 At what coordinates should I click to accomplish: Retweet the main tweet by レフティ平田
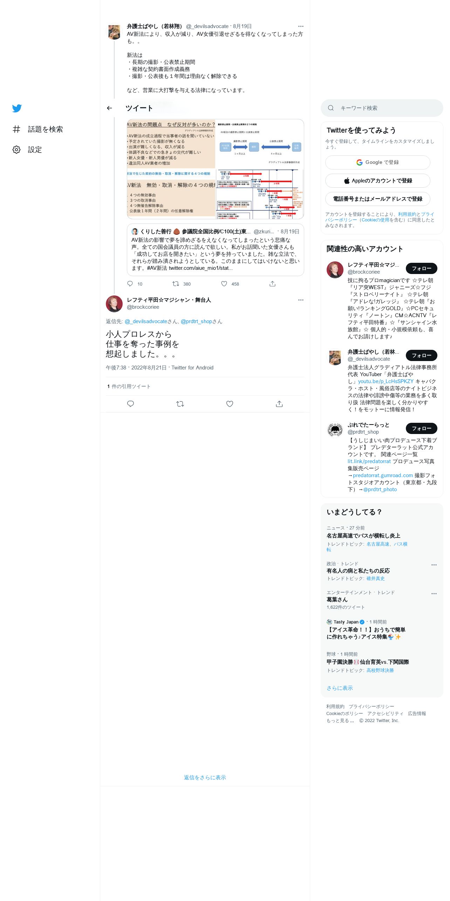pyautogui.click(x=180, y=404)
